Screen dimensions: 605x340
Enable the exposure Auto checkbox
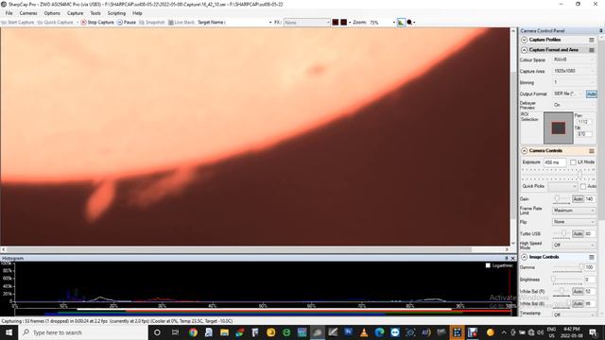click(582, 187)
